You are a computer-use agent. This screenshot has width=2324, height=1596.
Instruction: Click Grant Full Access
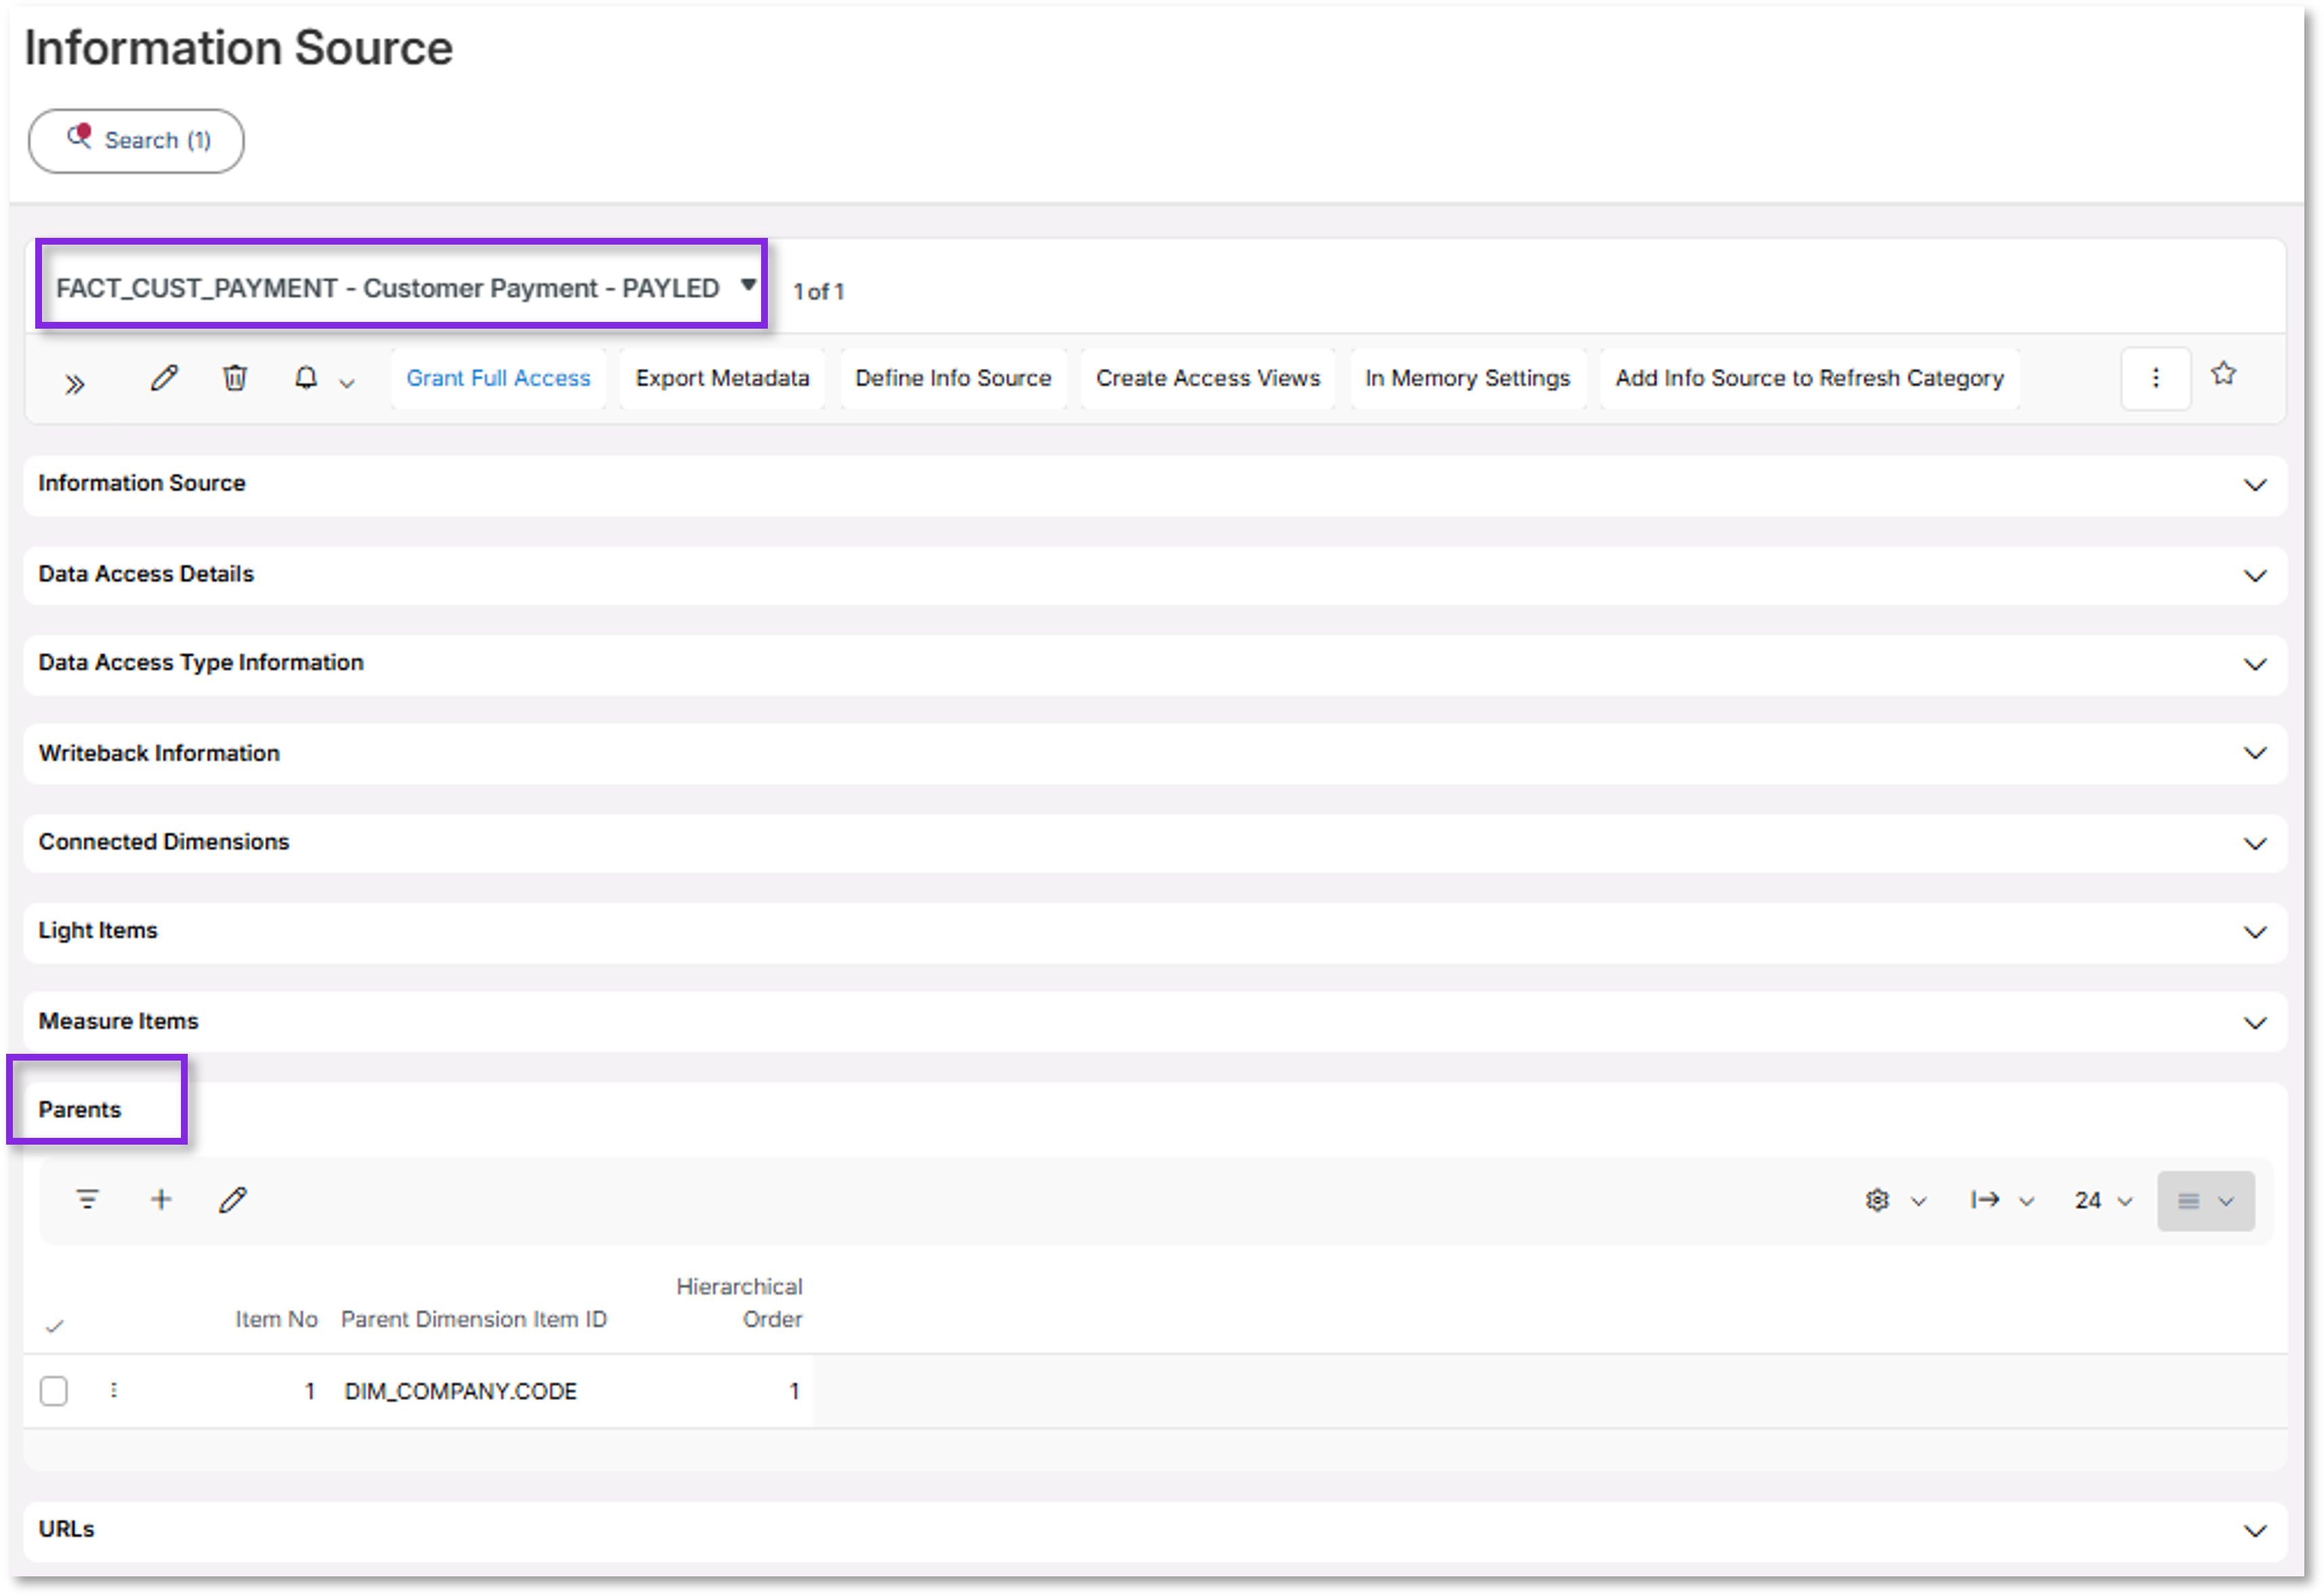[498, 378]
